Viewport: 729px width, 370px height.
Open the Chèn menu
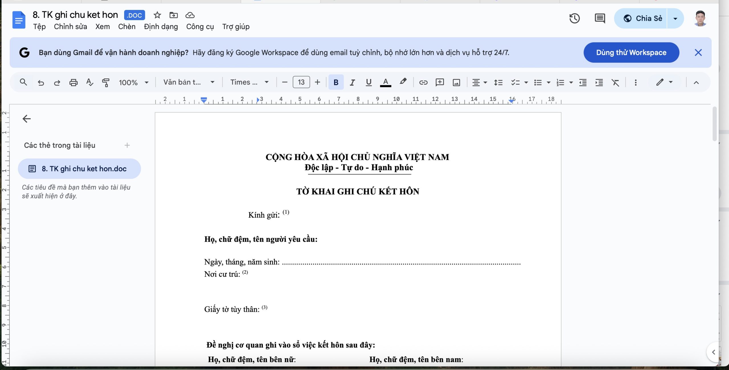click(x=127, y=27)
